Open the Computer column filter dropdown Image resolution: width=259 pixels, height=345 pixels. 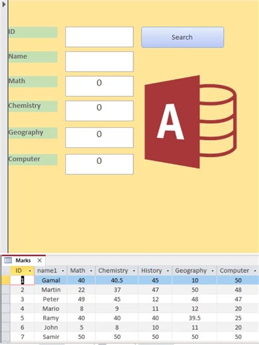click(255, 271)
